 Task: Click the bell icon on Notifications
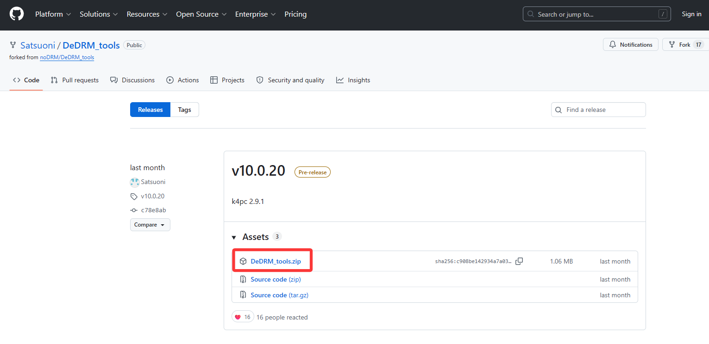pyautogui.click(x=613, y=45)
